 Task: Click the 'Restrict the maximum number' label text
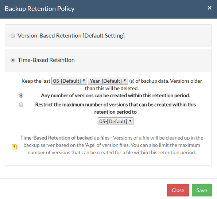coord(115,108)
